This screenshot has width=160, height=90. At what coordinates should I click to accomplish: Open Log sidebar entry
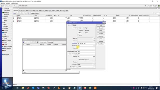pos(5,34)
